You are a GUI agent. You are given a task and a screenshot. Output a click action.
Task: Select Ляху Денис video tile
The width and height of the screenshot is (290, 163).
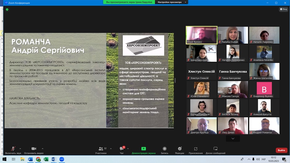click(x=233, y=126)
